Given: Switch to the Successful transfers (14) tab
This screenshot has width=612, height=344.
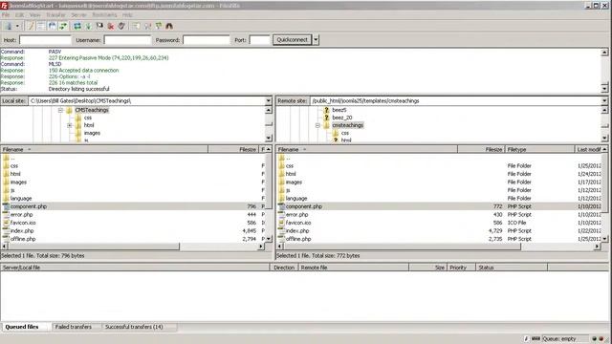Looking at the screenshot, I should coord(134,327).
